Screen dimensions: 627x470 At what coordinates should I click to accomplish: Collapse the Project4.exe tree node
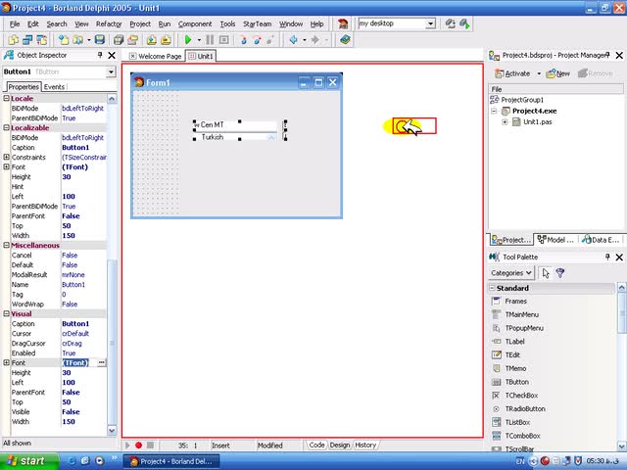pyautogui.click(x=494, y=111)
